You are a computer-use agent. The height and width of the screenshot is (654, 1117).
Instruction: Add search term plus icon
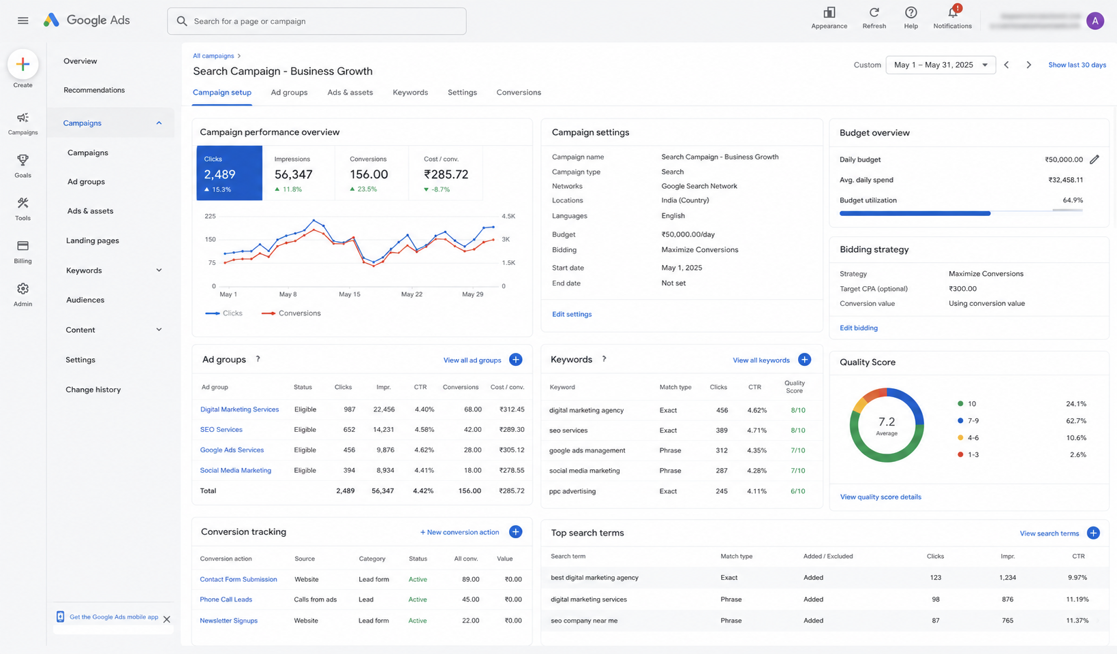1093,533
